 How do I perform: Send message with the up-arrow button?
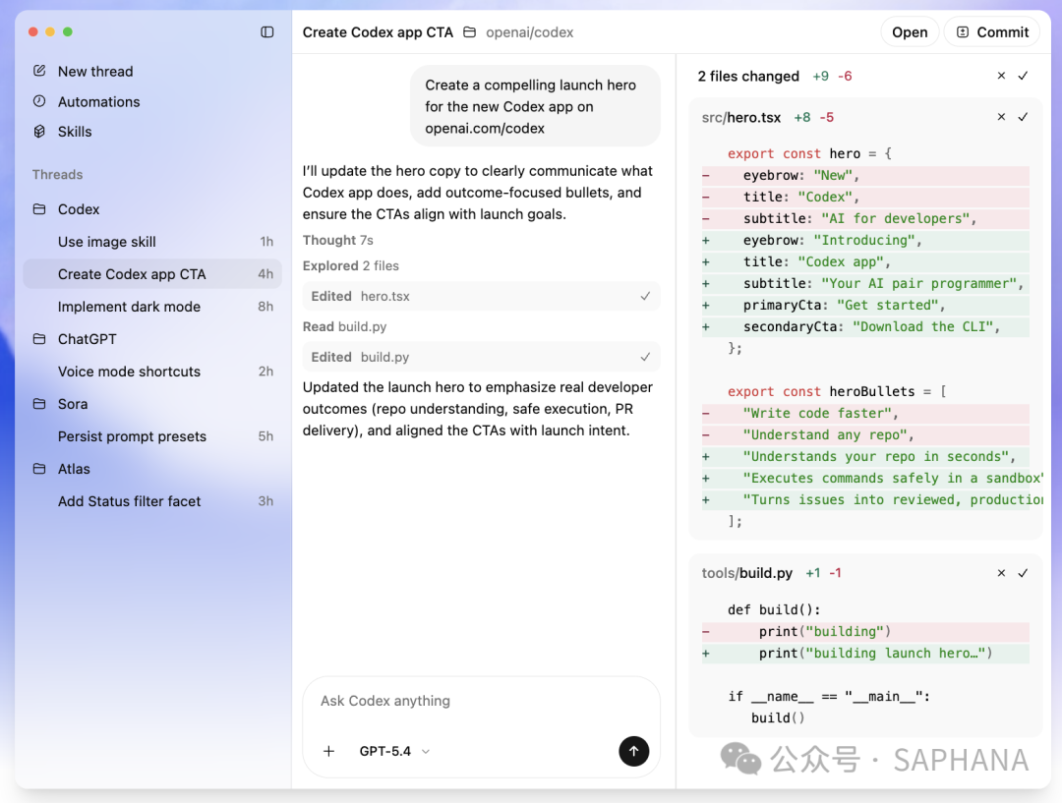click(x=634, y=751)
